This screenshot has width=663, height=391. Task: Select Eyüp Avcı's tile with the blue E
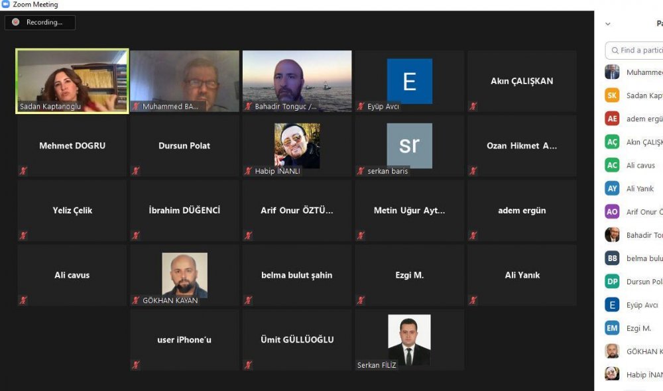tap(409, 81)
